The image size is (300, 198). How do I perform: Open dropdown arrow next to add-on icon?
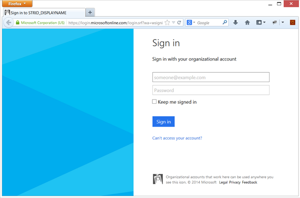click(283, 23)
